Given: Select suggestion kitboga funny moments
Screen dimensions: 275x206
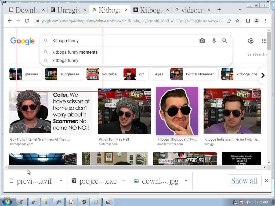Looking at the screenshot, I should pyautogui.click(x=75, y=52).
